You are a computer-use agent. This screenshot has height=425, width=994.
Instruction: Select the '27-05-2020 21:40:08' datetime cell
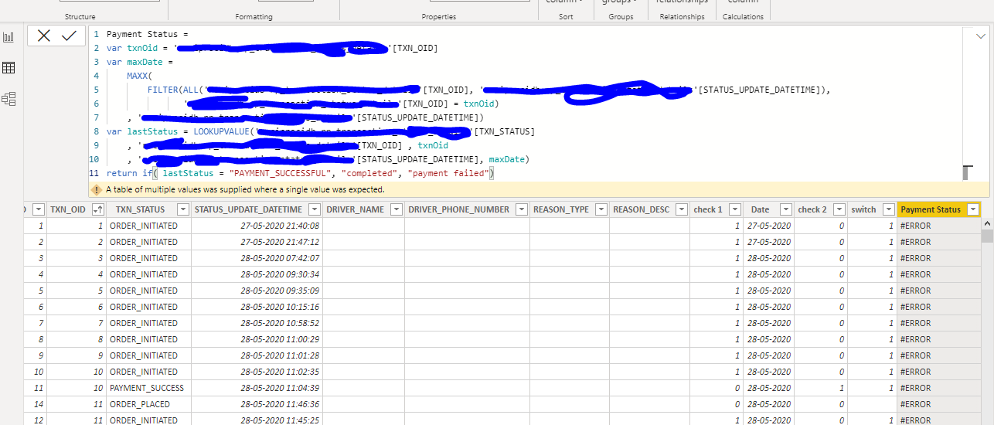tap(257, 226)
